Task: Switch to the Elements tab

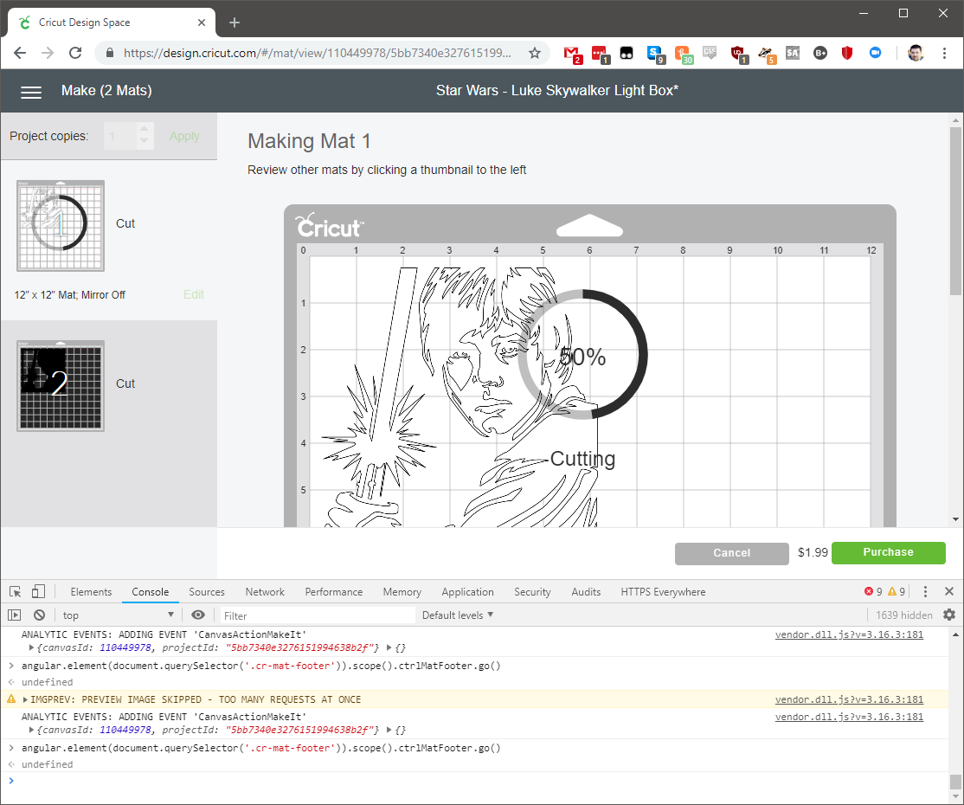Action: (x=91, y=592)
